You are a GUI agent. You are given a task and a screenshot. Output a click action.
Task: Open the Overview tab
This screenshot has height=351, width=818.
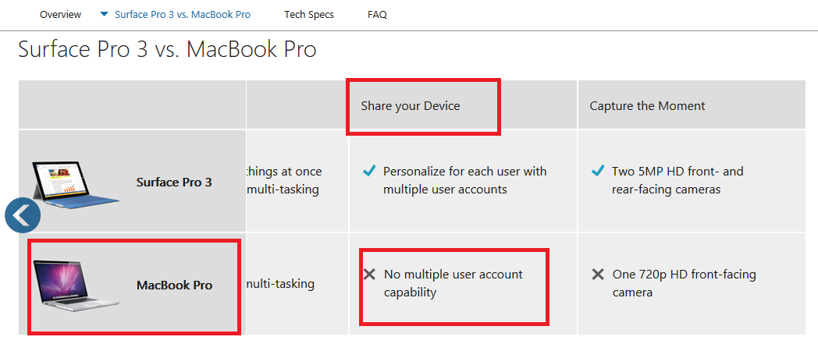(61, 15)
